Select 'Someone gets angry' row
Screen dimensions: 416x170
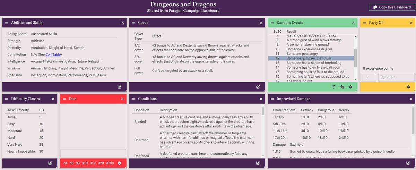tap(311, 54)
